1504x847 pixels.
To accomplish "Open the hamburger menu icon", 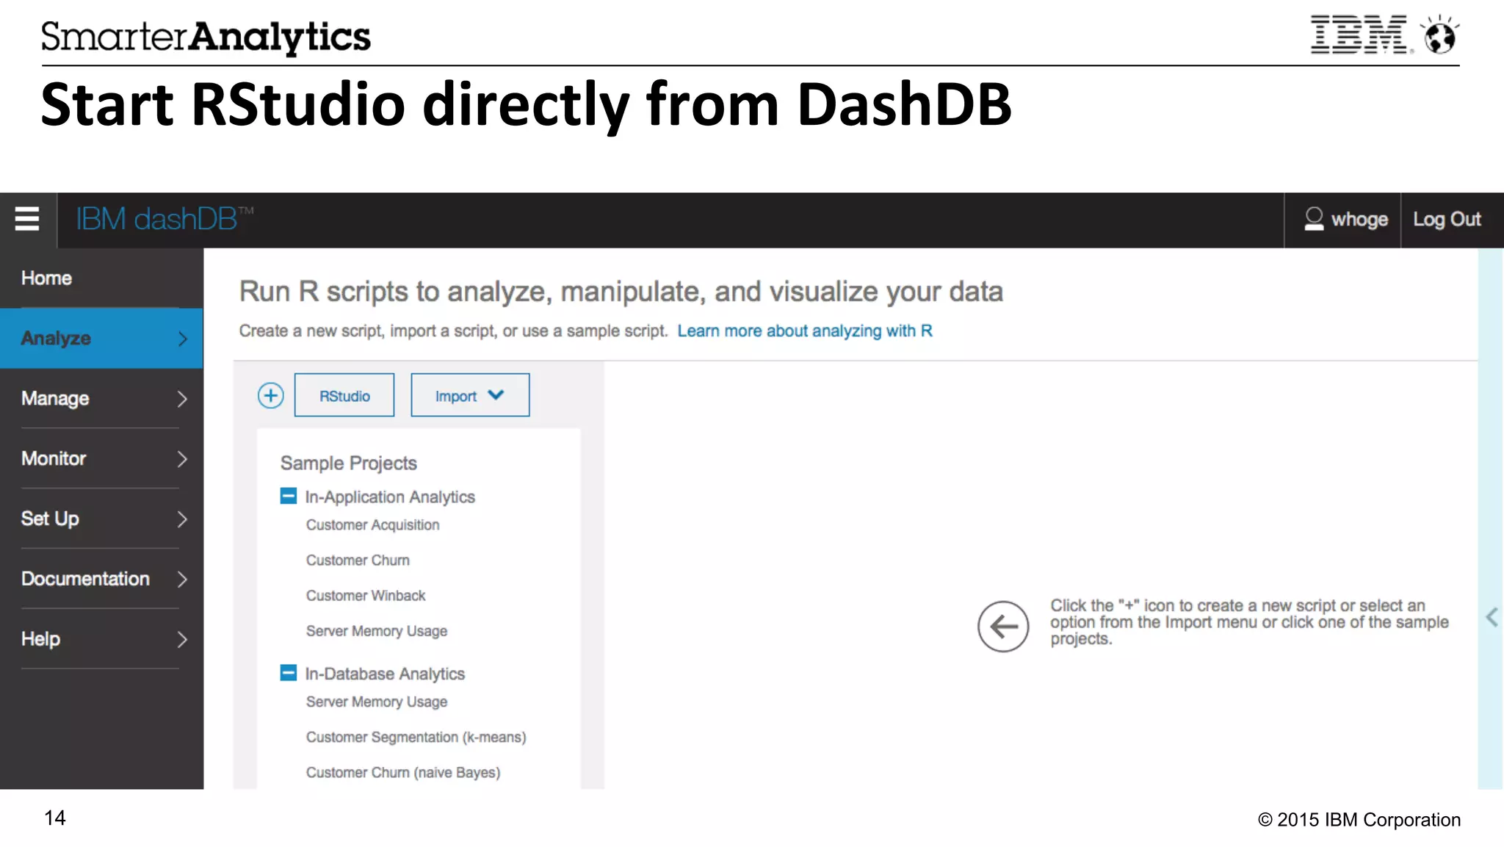I will click(x=27, y=219).
